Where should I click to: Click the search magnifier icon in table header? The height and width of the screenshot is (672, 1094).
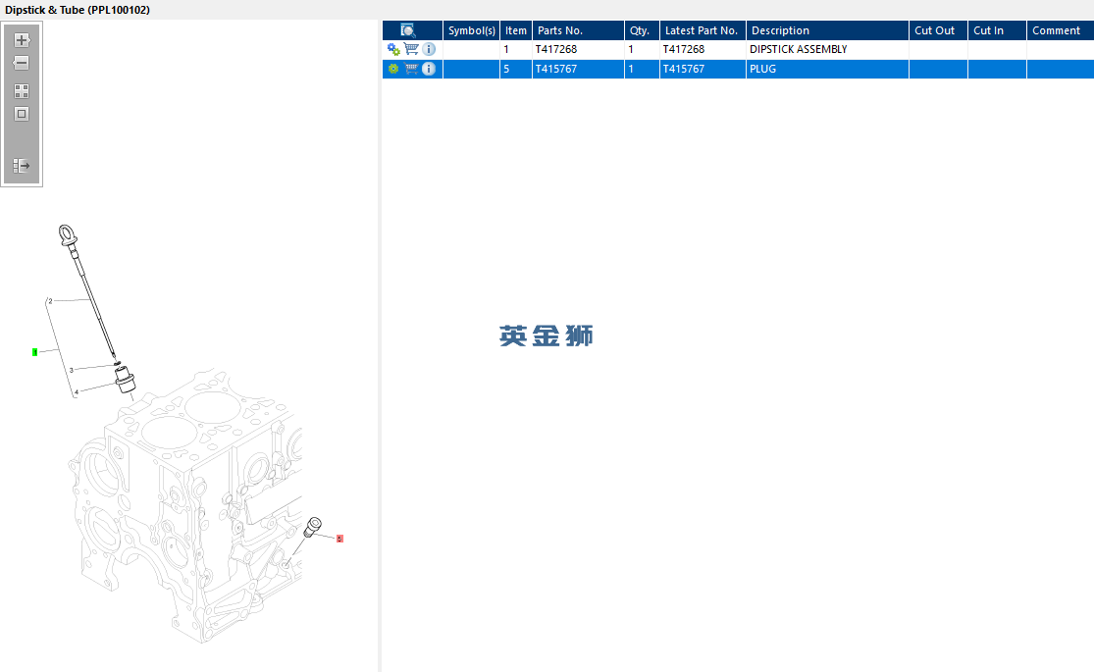coord(408,30)
